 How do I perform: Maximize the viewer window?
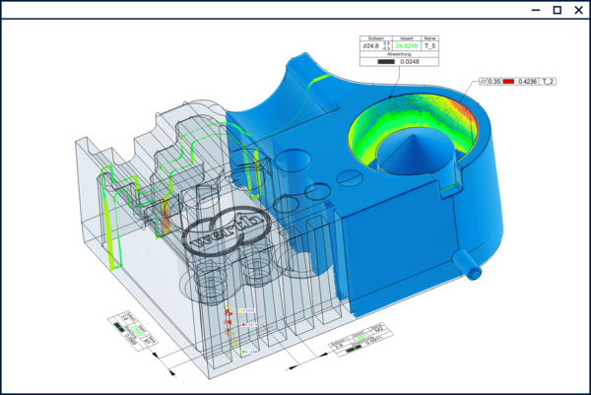click(x=558, y=10)
